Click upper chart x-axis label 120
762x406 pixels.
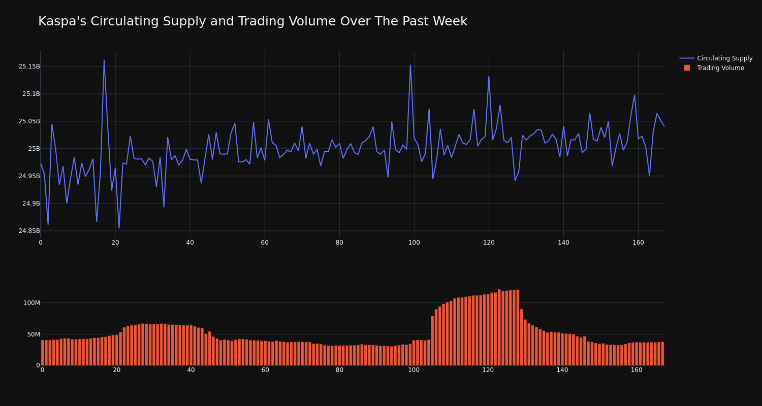click(x=489, y=243)
